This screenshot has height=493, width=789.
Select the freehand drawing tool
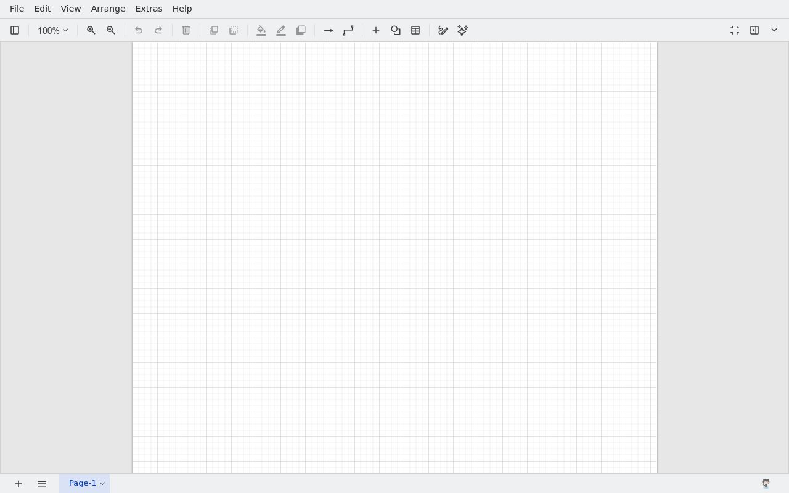pyautogui.click(x=443, y=30)
